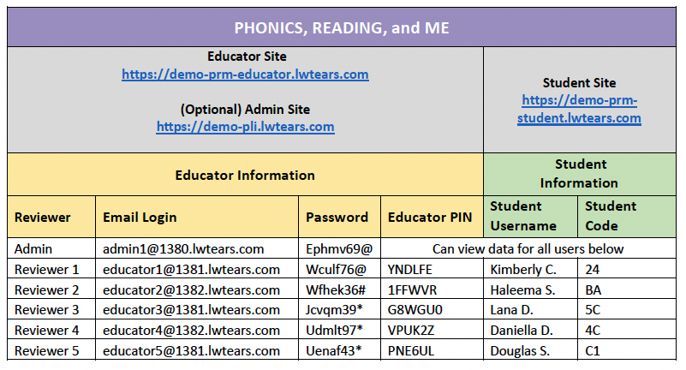The height and width of the screenshot is (370, 686).
Task: Click the Educator PIN column header
Action: click(x=430, y=217)
